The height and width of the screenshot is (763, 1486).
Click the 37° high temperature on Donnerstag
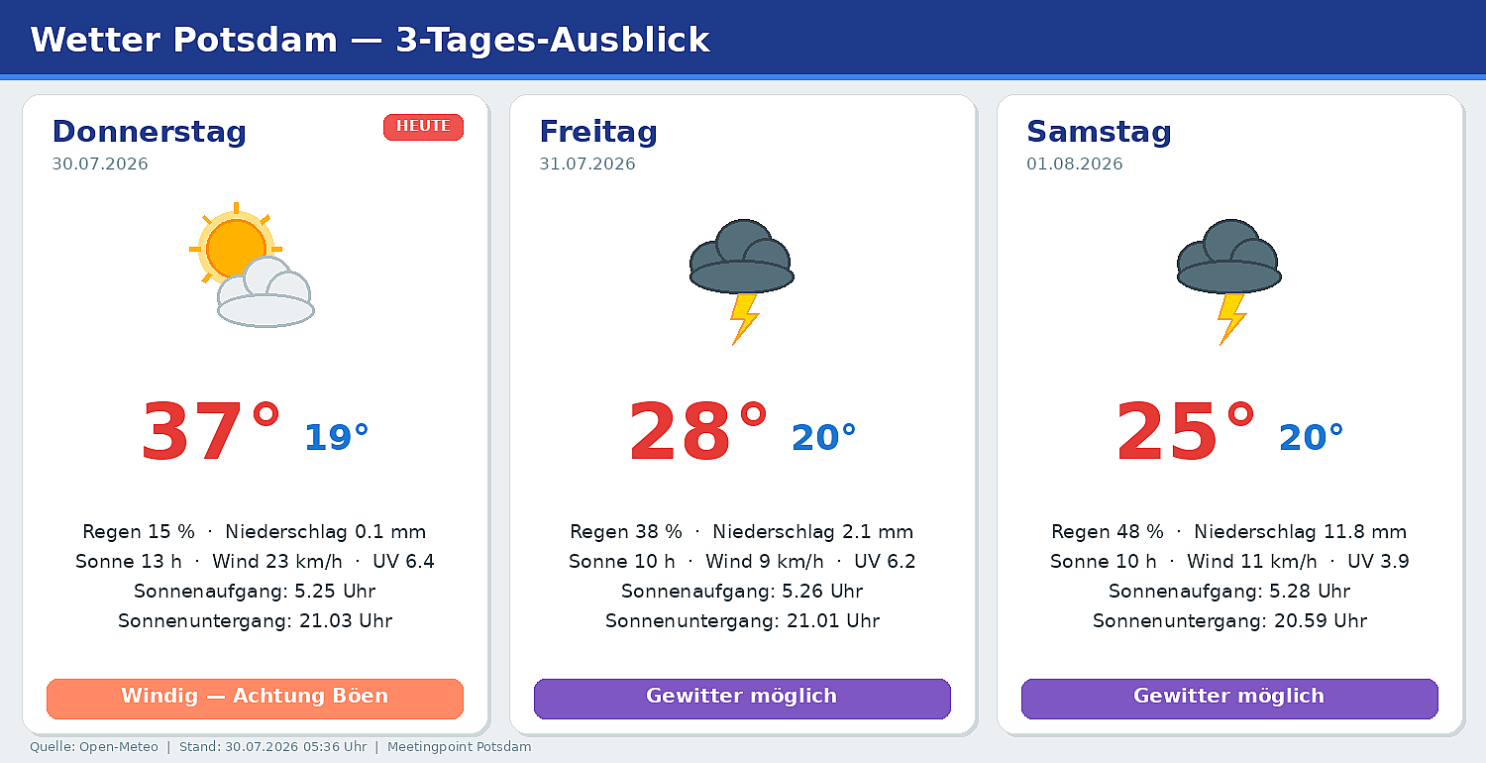(x=210, y=433)
